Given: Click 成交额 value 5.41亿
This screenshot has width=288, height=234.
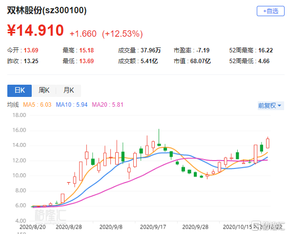Looking at the screenshot, I should [x=149, y=61].
